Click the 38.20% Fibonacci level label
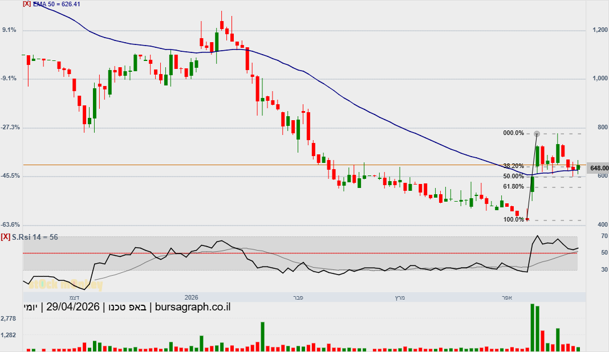 [x=513, y=166]
